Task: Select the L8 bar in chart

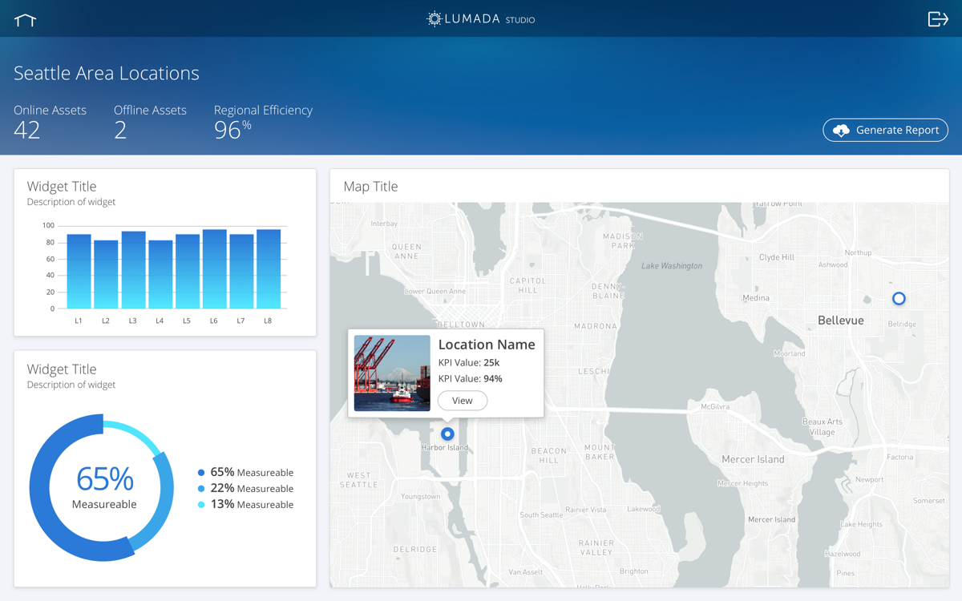Action: coord(269,268)
